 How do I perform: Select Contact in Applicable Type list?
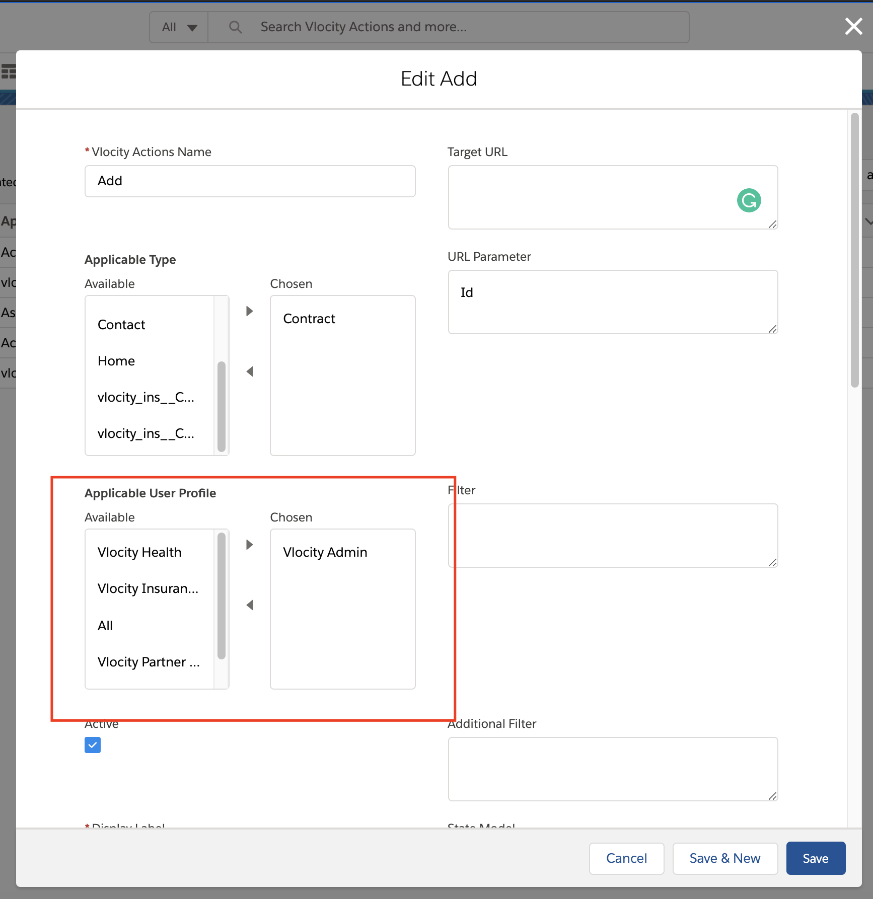tap(150, 325)
